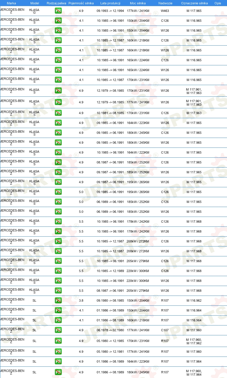Click the 'Model' column header
Image resolution: width=227 pixels, height=378 pixels.
pos(35,3)
